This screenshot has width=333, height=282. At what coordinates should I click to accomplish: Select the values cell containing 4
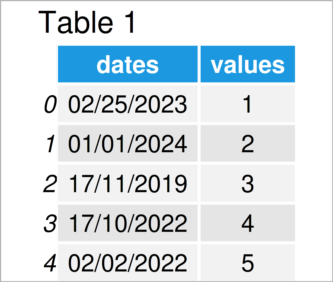coord(248,223)
